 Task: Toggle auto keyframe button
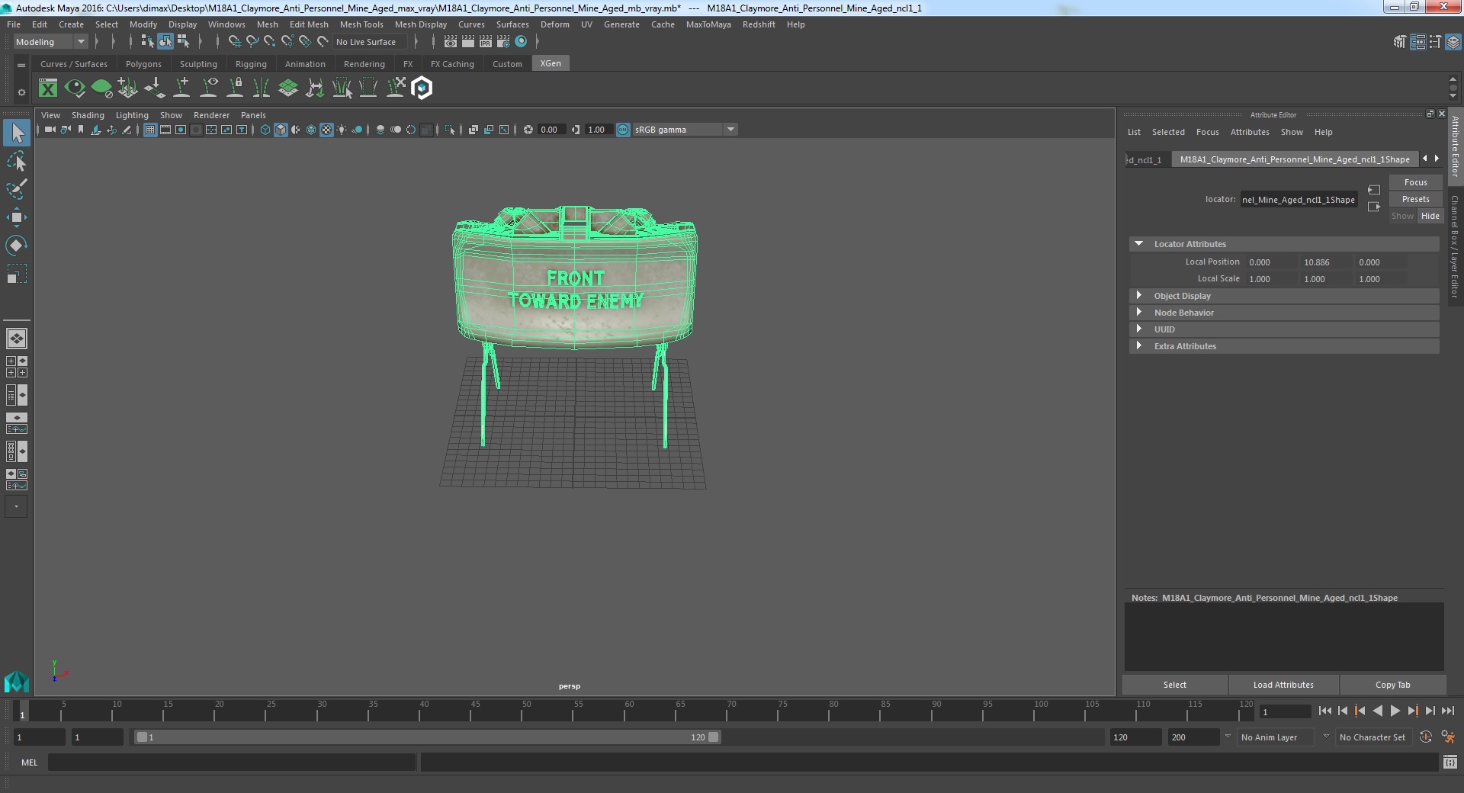1425,737
